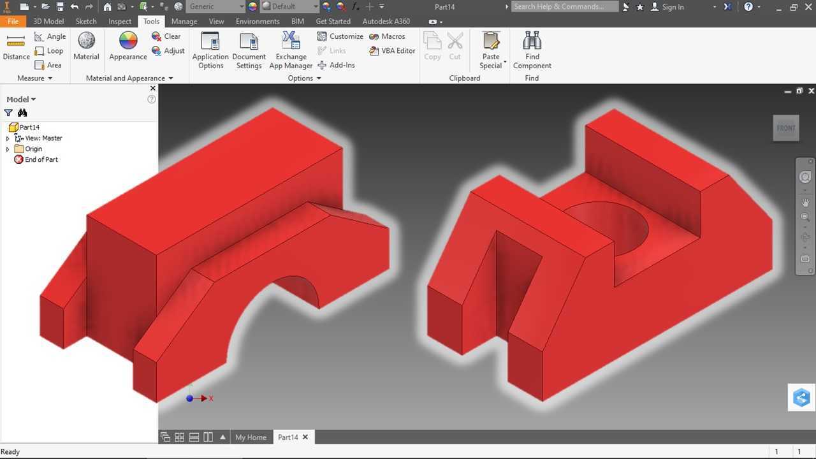Screen dimensions: 816x459
Task: Click the favorites star icon
Action: [x=640, y=6]
